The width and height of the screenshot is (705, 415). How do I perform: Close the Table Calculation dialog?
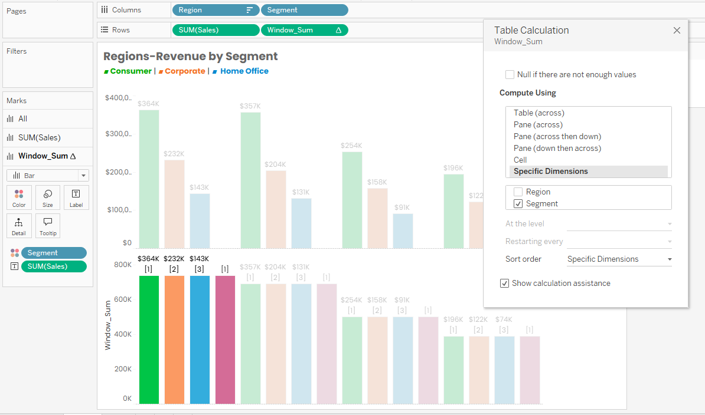coord(677,31)
